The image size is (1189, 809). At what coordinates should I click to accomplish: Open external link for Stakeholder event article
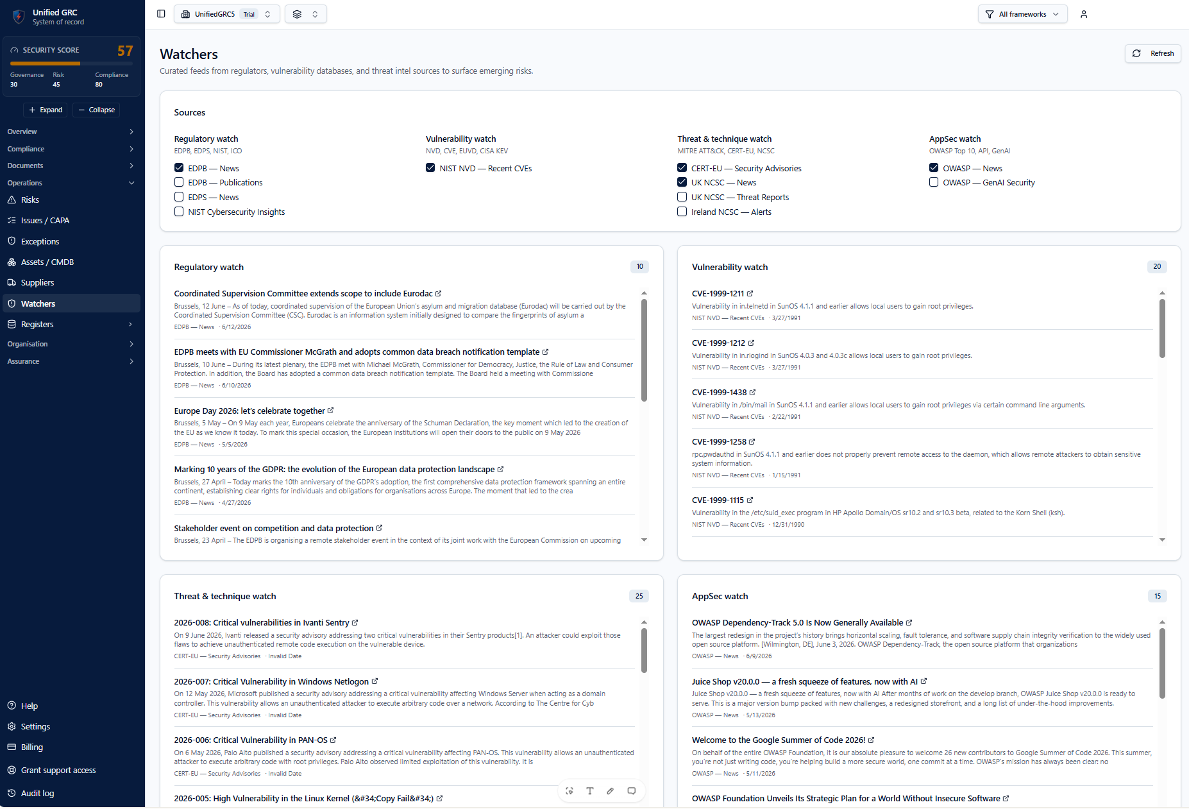tap(379, 528)
